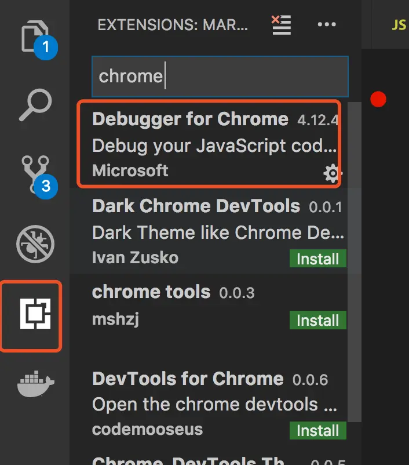Image resolution: width=409 pixels, height=465 pixels.
Task: Select Debugger for Chrome extension title
Action: coord(190,119)
